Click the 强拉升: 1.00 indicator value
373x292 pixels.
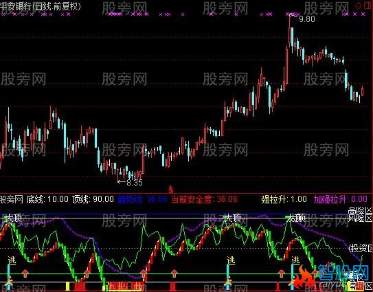point(284,199)
